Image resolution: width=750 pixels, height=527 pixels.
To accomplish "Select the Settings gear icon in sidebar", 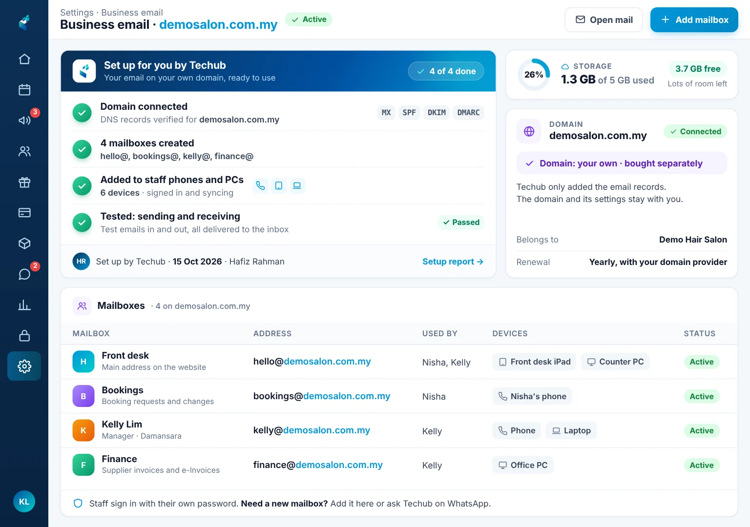I will pos(24,366).
